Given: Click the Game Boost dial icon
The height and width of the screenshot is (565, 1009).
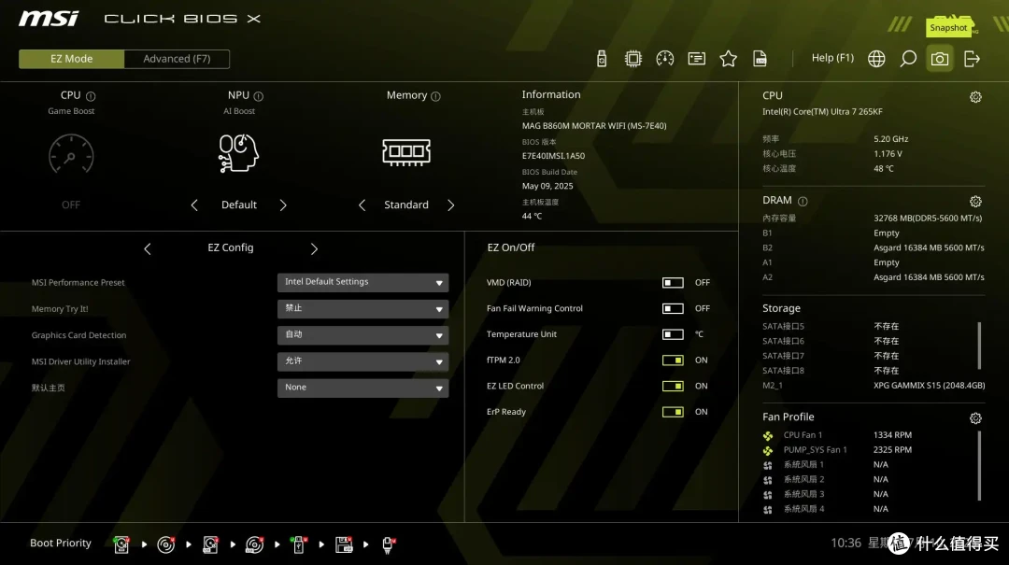Looking at the screenshot, I should 71,154.
